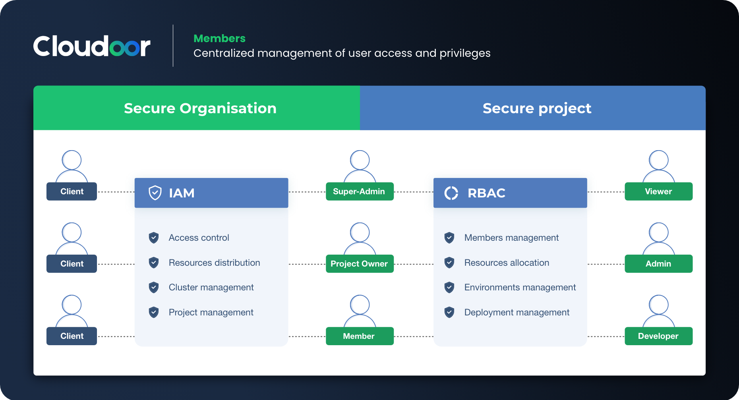This screenshot has height=400, width=739.
Task: Click the Project management list item
Action: pos(201,312)
